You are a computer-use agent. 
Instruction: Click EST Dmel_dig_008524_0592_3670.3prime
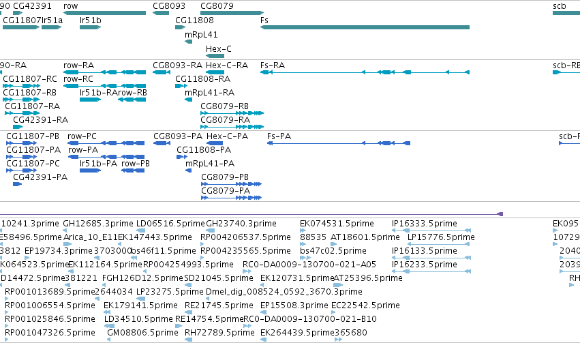click(x=284, y=292)
